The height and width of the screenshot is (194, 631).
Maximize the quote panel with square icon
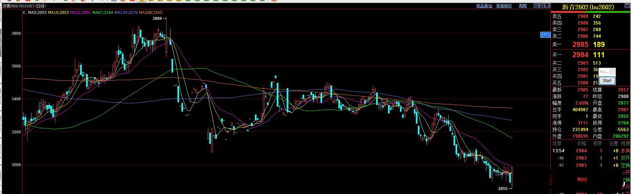point(627,6)
